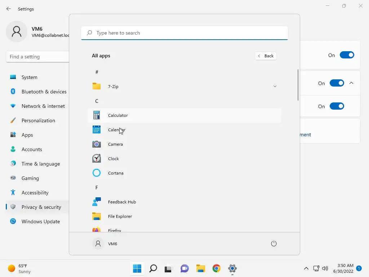Open Task View in taskbar

coord(168,269)
